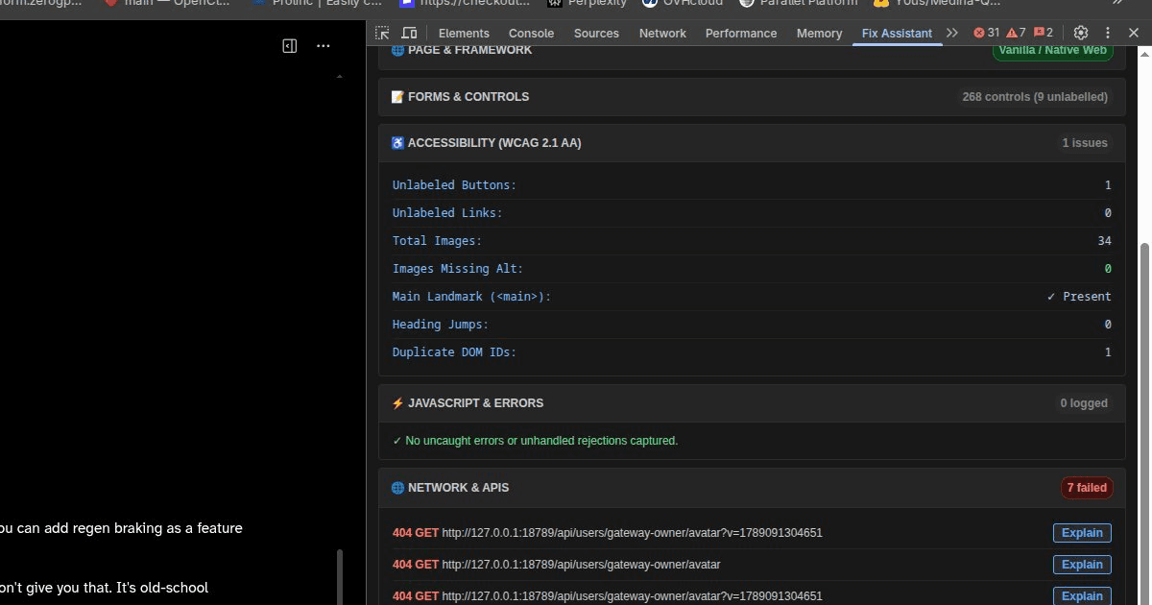
Task: Select the Unlabeled Buttons row
Action: point(752,185)
